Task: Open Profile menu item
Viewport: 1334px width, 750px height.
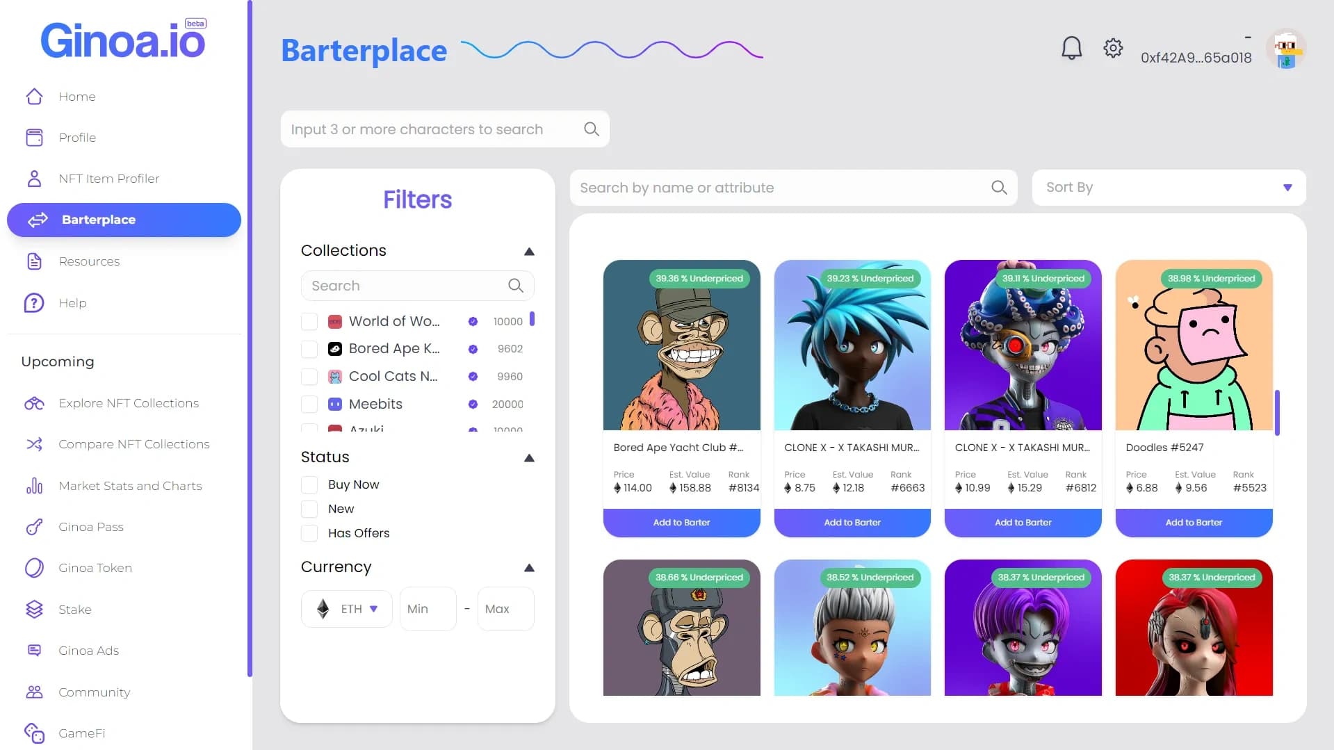Action: (x=77, y=138)
